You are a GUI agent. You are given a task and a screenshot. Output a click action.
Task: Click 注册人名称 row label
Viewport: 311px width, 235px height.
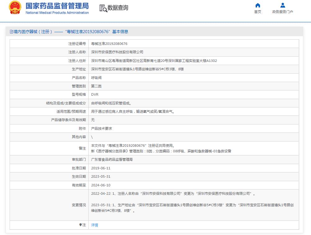(77, 52)
